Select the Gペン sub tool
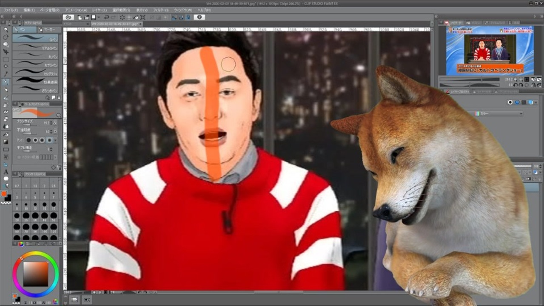This screenshot has height=306, width=544. click(36, 38)
